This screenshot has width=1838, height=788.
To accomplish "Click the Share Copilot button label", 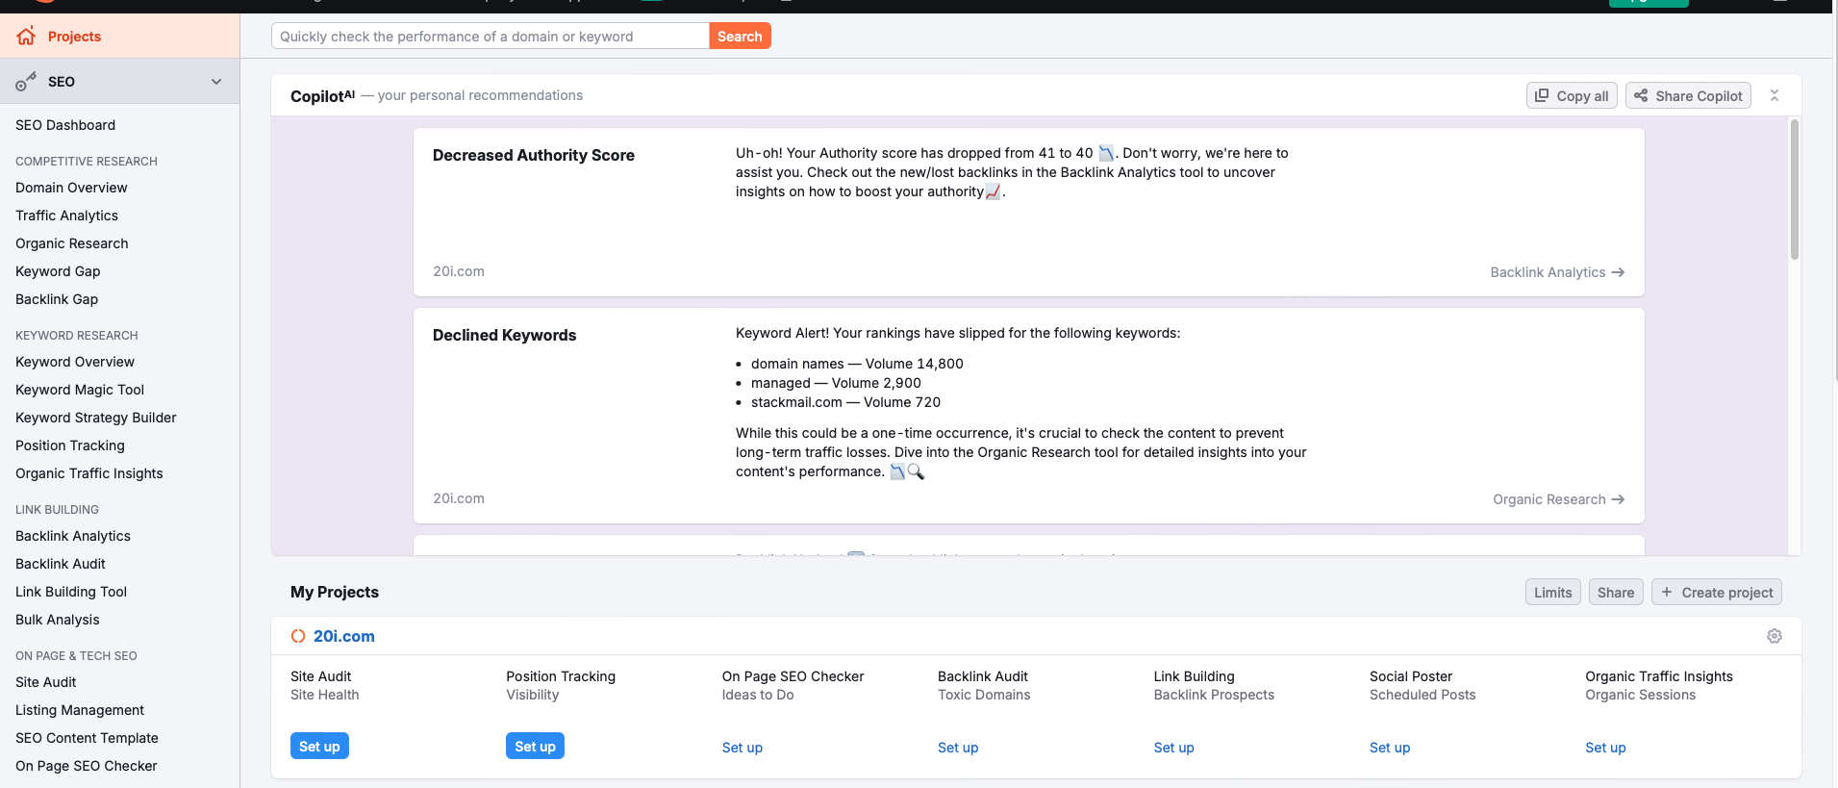I will click(x=1699, y=96).
